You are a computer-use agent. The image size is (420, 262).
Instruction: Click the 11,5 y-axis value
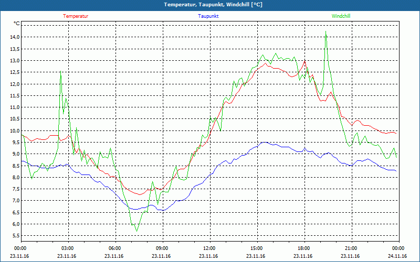tap(15, 96)
